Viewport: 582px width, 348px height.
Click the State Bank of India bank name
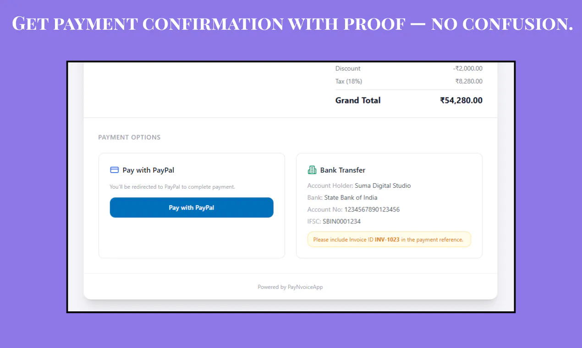[351, 197]
